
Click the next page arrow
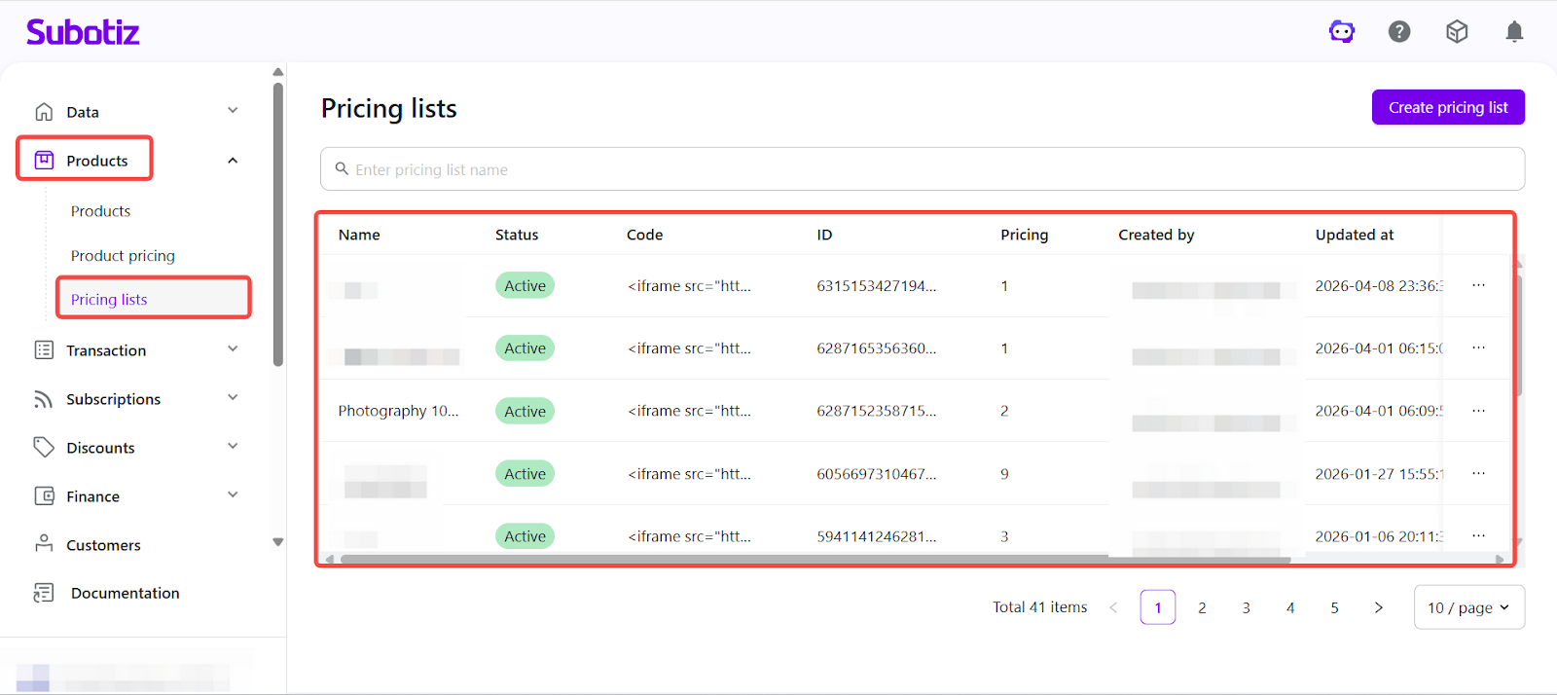[x=1378, y=607]
